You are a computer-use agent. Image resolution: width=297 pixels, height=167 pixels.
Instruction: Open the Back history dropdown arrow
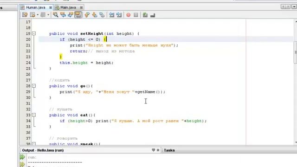coord(38,15)
